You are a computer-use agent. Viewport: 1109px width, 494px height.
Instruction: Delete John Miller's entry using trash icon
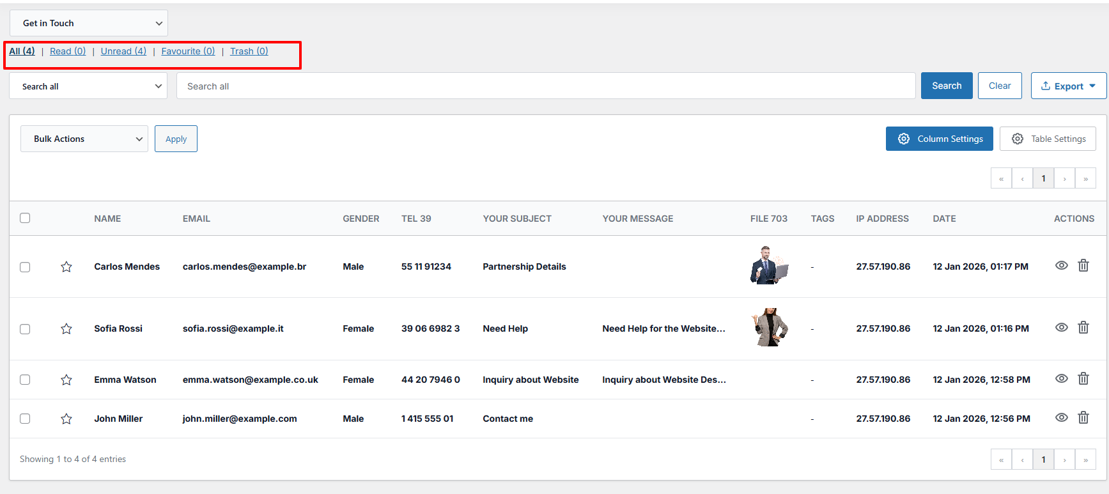click(x=1083, y=417)
